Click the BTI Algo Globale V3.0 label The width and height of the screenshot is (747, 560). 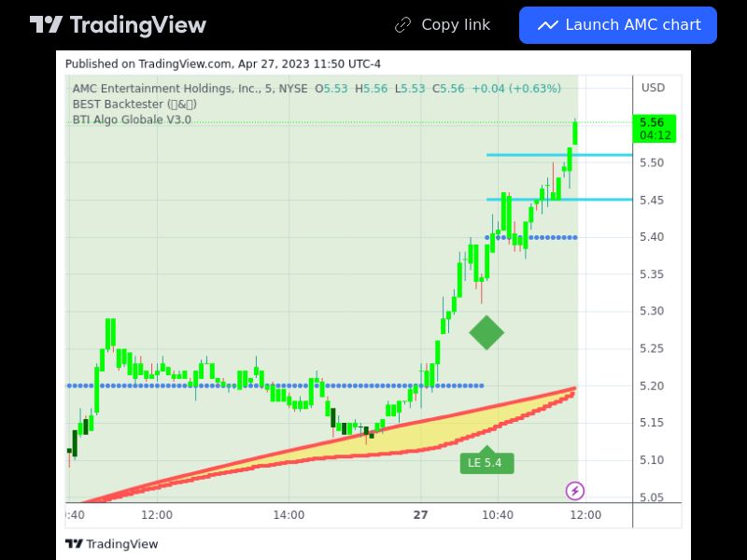pos(132,119)
